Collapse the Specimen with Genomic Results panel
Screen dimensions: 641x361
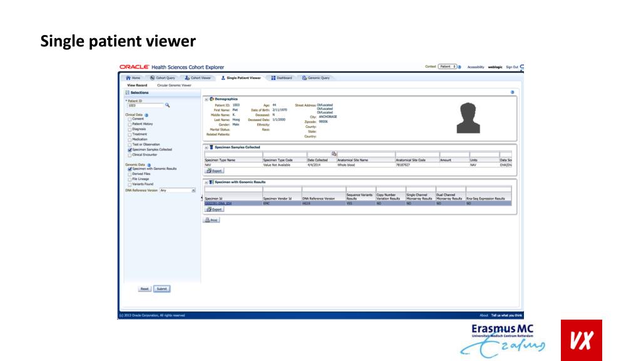pyautogui.click(x=206, y=182)
